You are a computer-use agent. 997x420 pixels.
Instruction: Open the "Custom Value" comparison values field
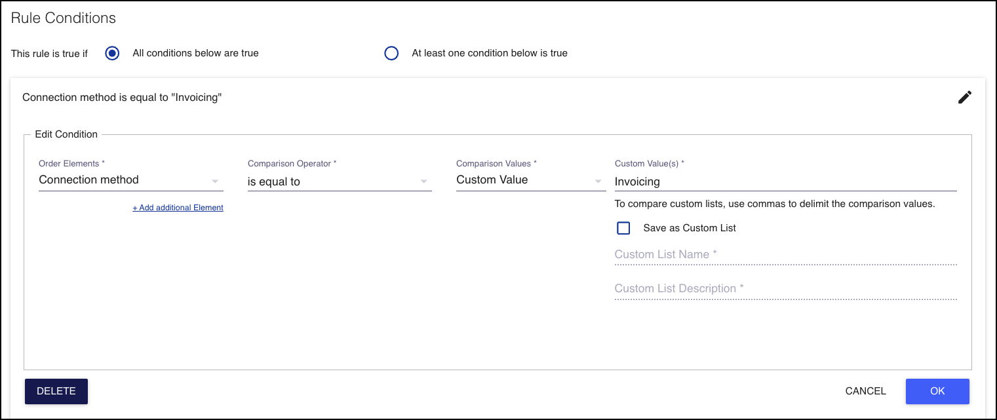pos(521,180)
